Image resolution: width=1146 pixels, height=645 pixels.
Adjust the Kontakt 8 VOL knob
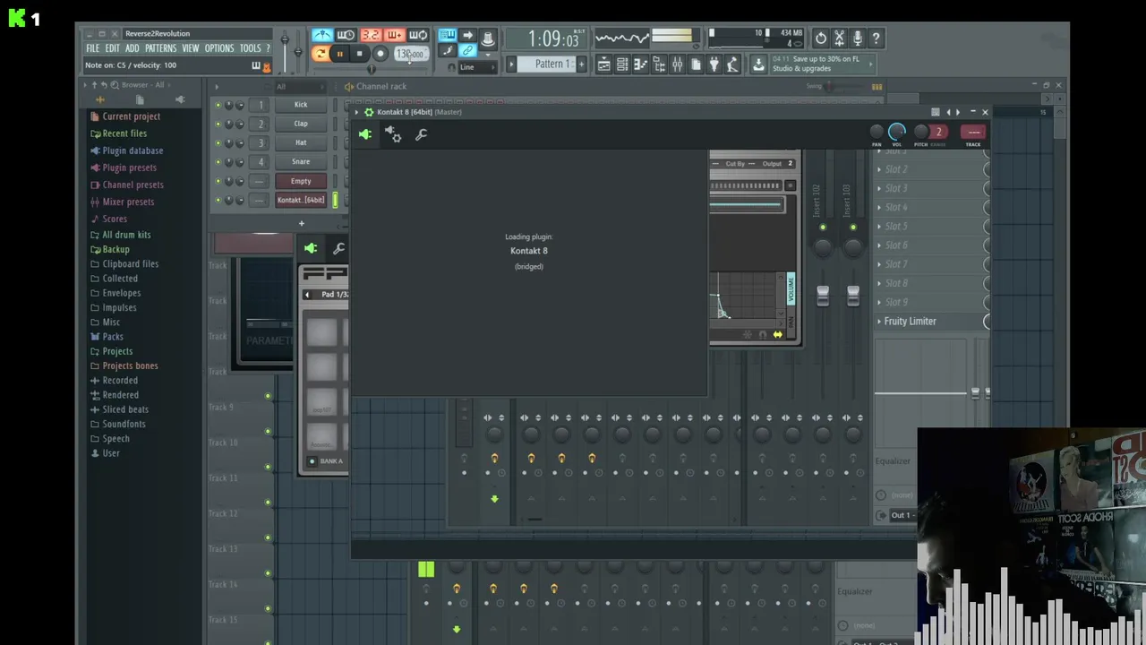tap(897, 132)
